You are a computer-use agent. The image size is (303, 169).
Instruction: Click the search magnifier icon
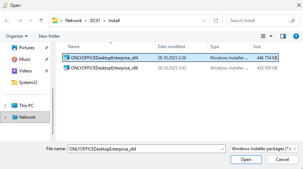(293, 21)
